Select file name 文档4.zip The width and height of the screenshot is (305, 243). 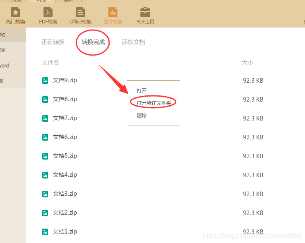pyautogui.click(x=65, y=175)
